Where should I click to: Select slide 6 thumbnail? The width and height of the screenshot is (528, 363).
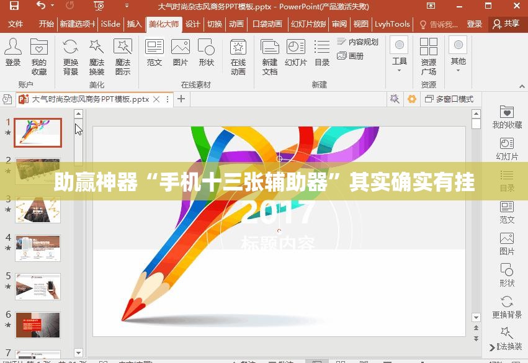(38, 325)
